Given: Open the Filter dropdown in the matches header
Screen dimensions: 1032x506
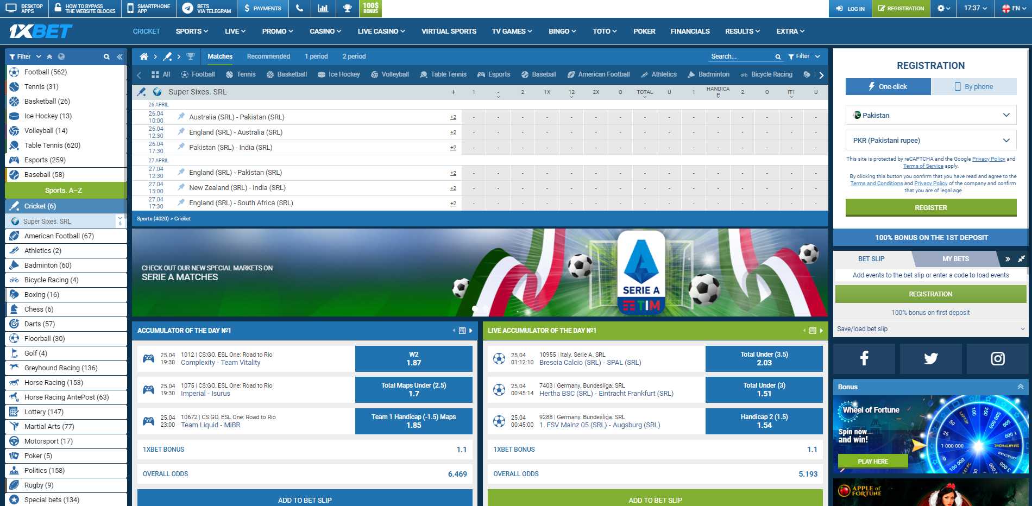Looking at the screenshot, I should pyautogui.click(x=804, y=56).
